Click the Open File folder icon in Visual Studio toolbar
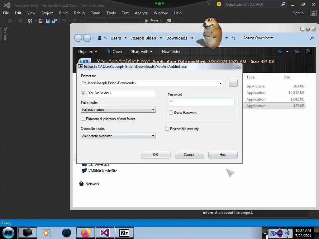 41,21
